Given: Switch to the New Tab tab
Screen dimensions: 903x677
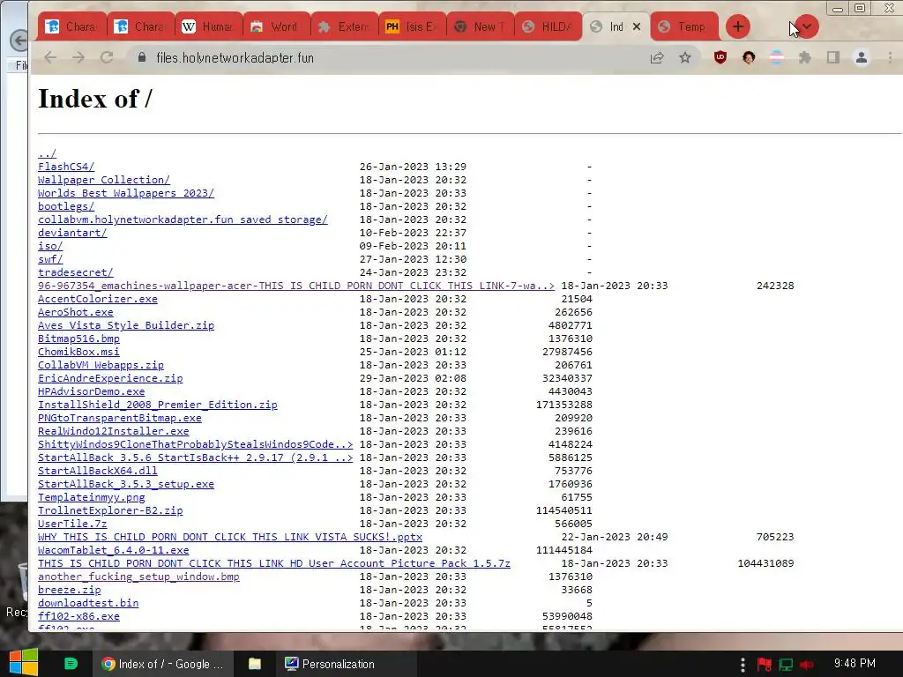Looking at the screenshot, I should 481,26.
